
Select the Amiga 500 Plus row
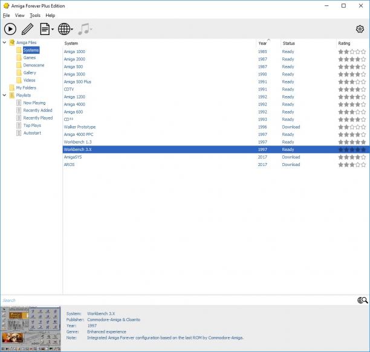(216, 82)
